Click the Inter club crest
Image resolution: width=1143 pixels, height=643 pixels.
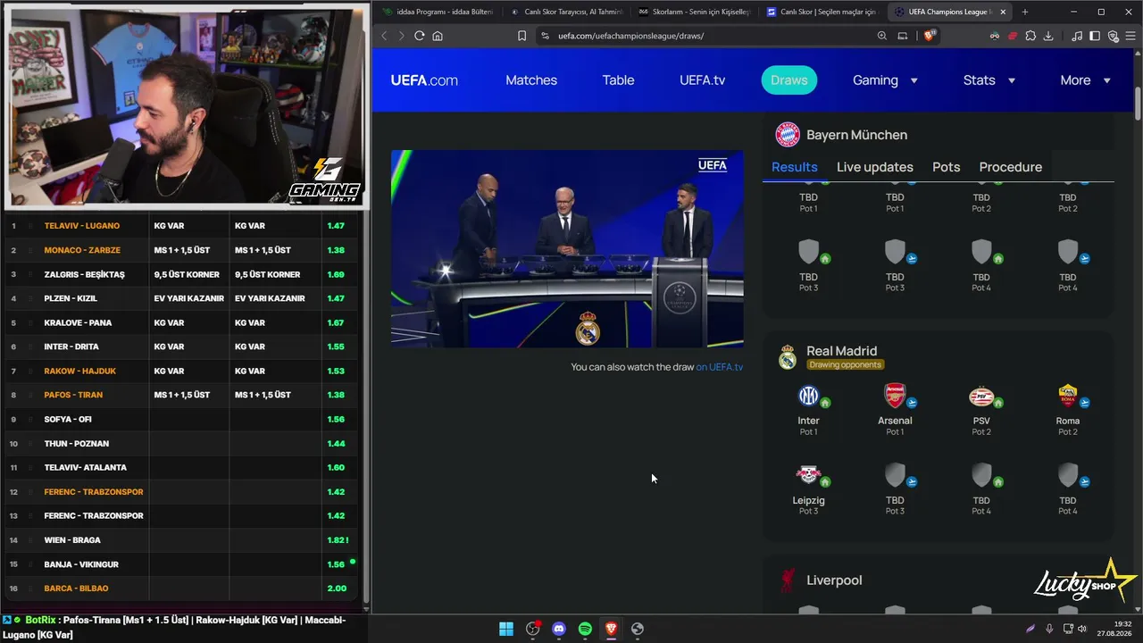tap(808, 397)
